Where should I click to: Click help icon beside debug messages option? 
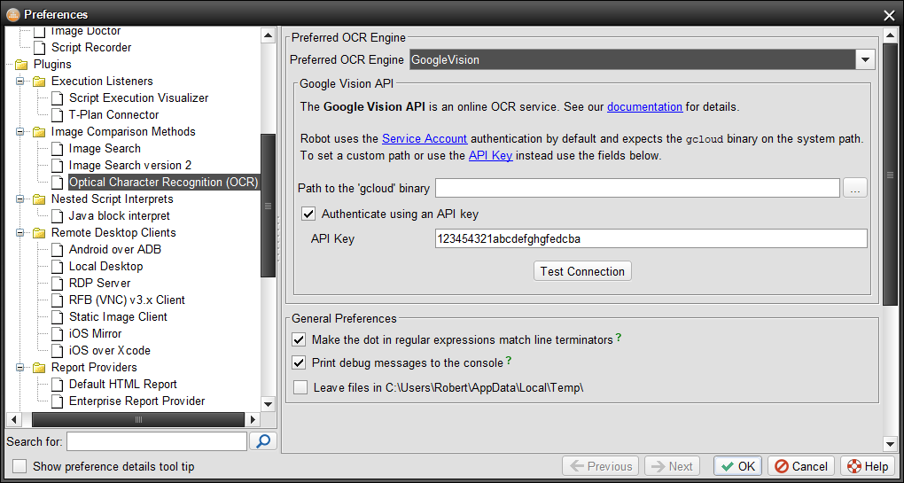[x=509, y=361]
